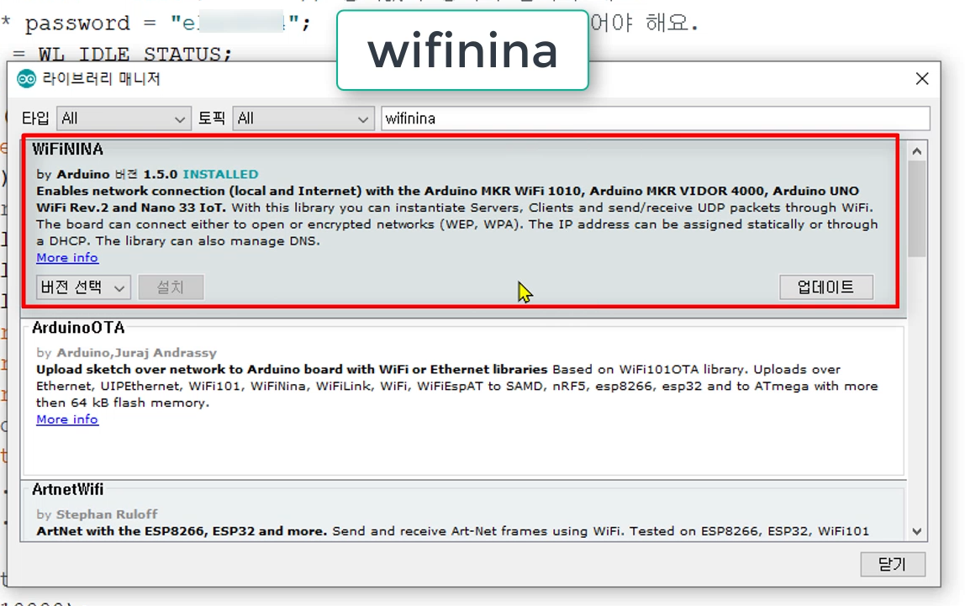
Task: Select the WiFiNINA library title
Action: click(x=68, y=150)
